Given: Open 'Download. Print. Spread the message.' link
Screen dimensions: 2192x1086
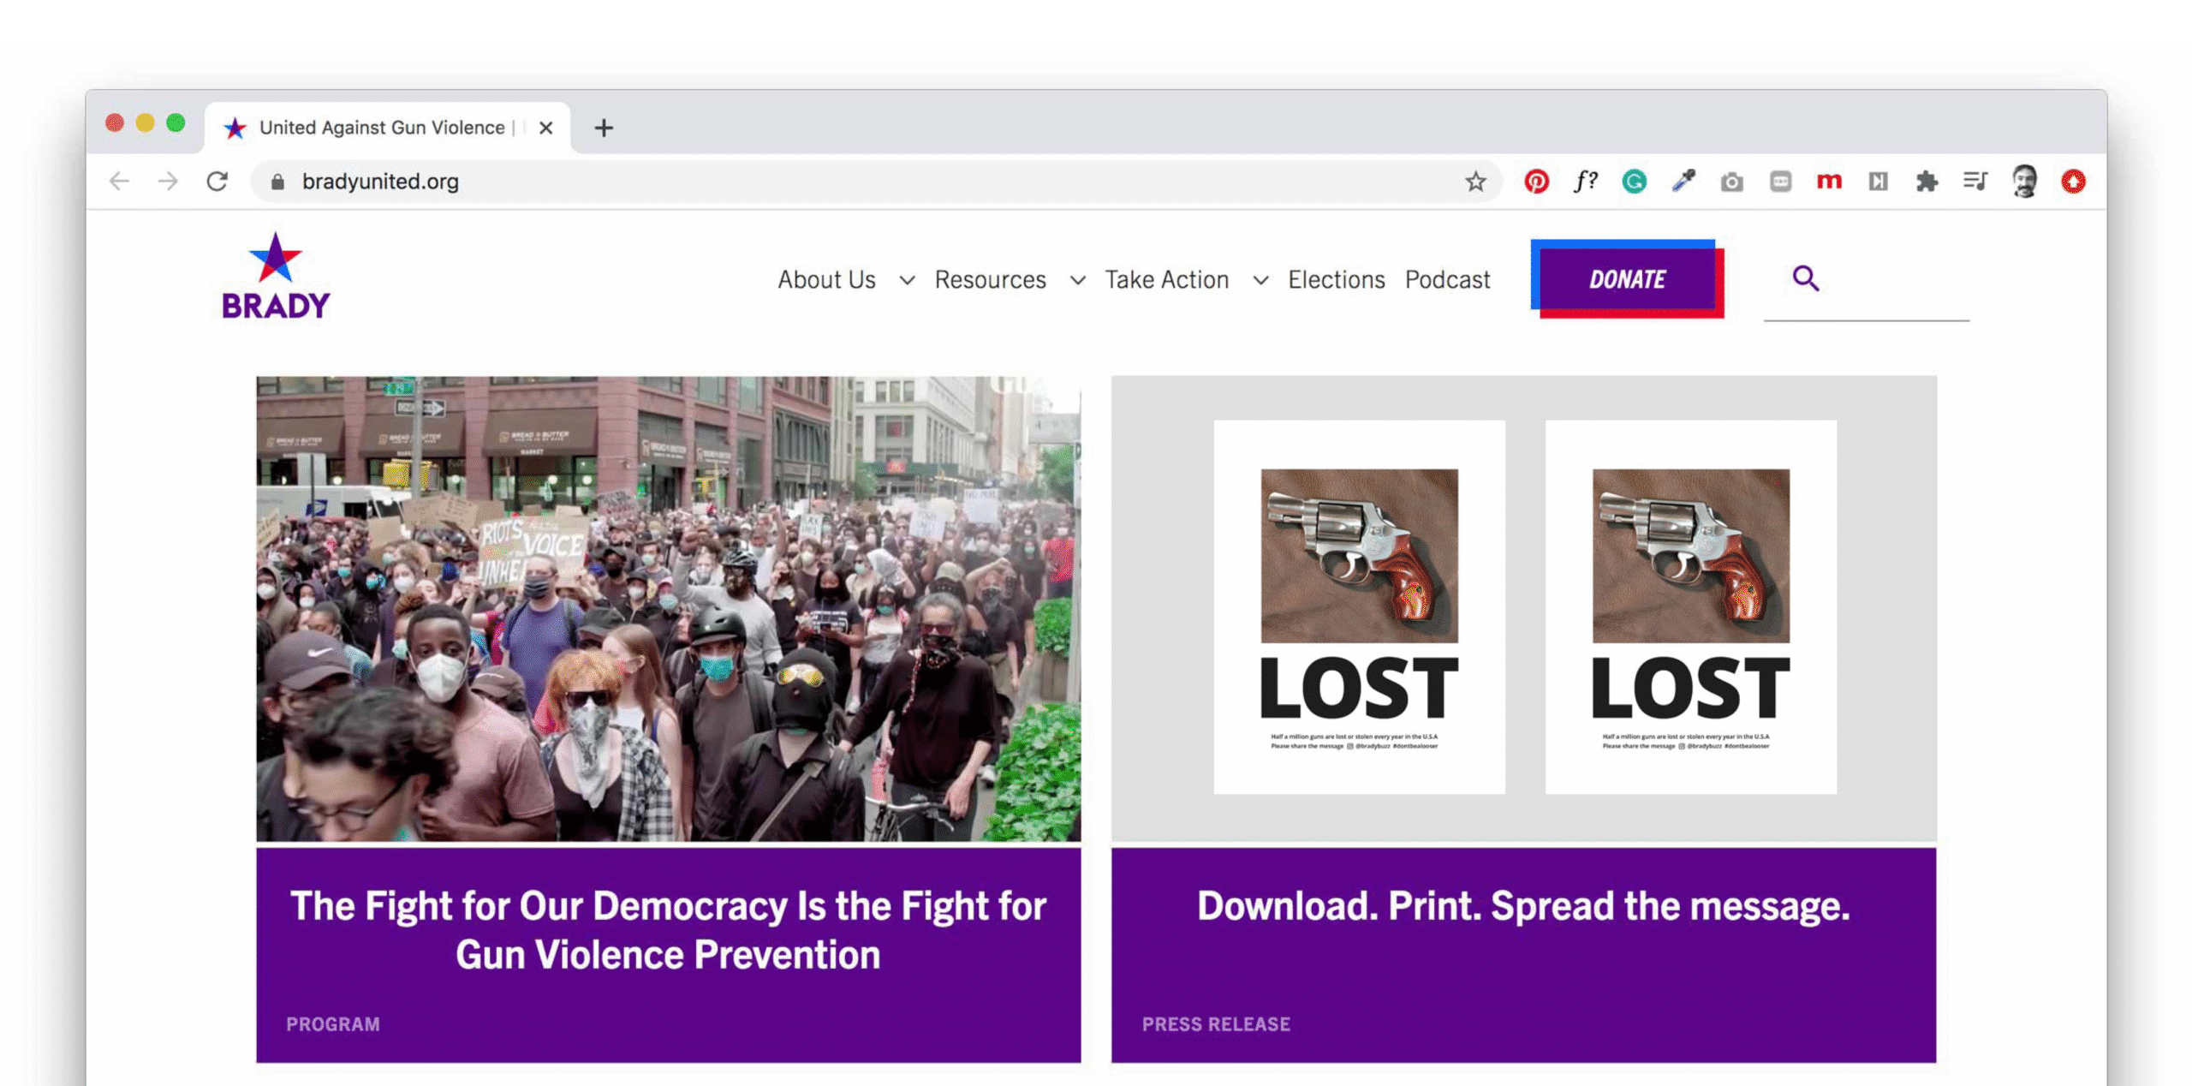Looking at the screenshot, I should [x=1522, y=906].
